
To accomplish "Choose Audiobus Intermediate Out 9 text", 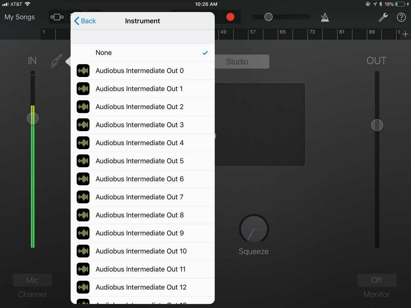I will (140, 233).
